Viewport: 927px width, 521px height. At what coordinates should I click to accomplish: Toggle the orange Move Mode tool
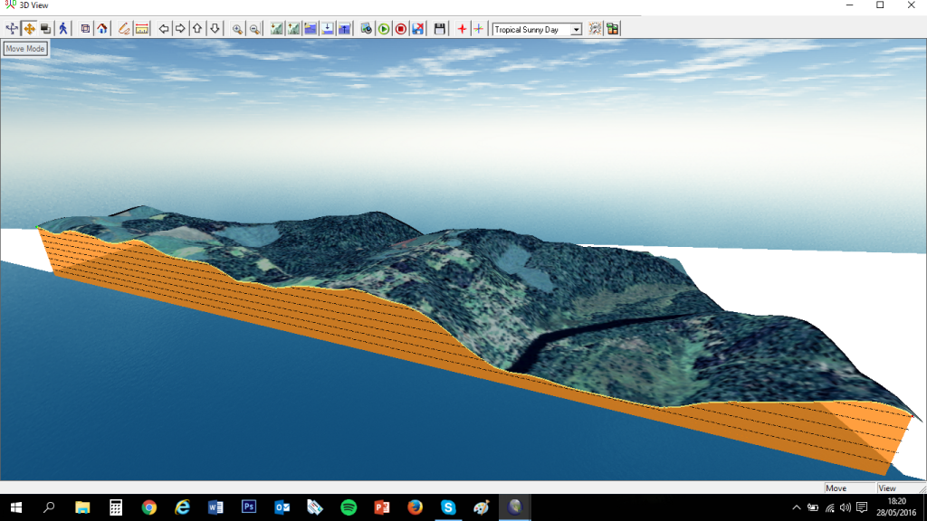[29, 29]
